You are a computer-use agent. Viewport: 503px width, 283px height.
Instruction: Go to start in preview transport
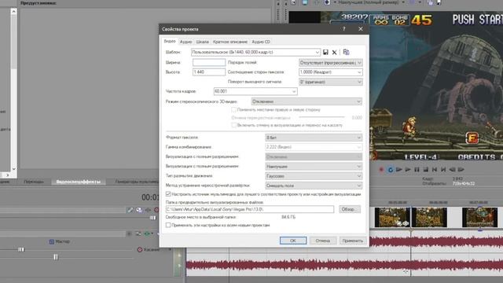point(435,170)
